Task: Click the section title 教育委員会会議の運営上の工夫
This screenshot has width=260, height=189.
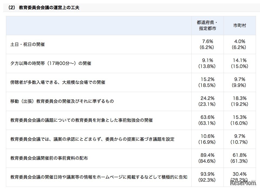Action: coord(49,8)
